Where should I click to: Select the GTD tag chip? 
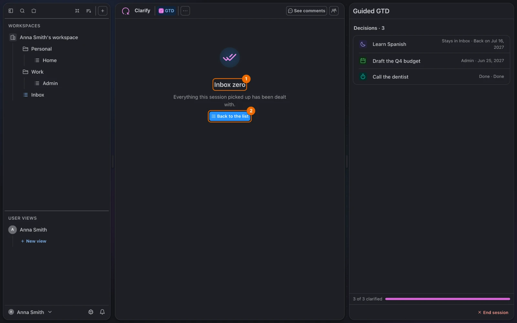click(x=166, y=11)
